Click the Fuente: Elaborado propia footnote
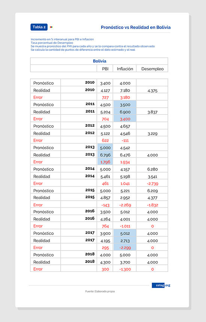 100,291
